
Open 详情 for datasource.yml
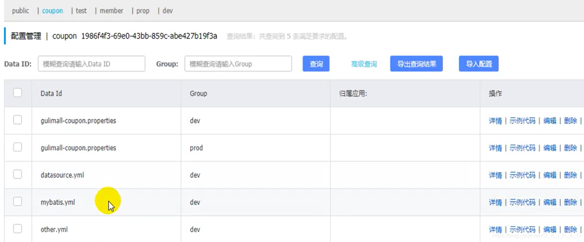pyautogui.click(x=495, y=175)
